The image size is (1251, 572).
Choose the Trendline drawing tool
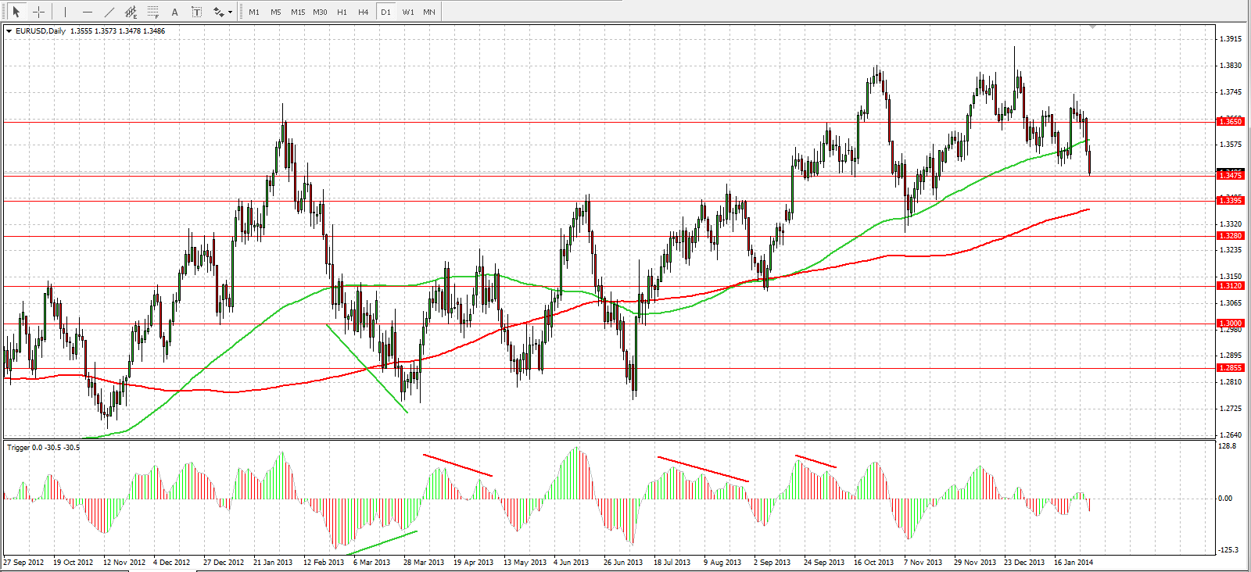point(109,12)
